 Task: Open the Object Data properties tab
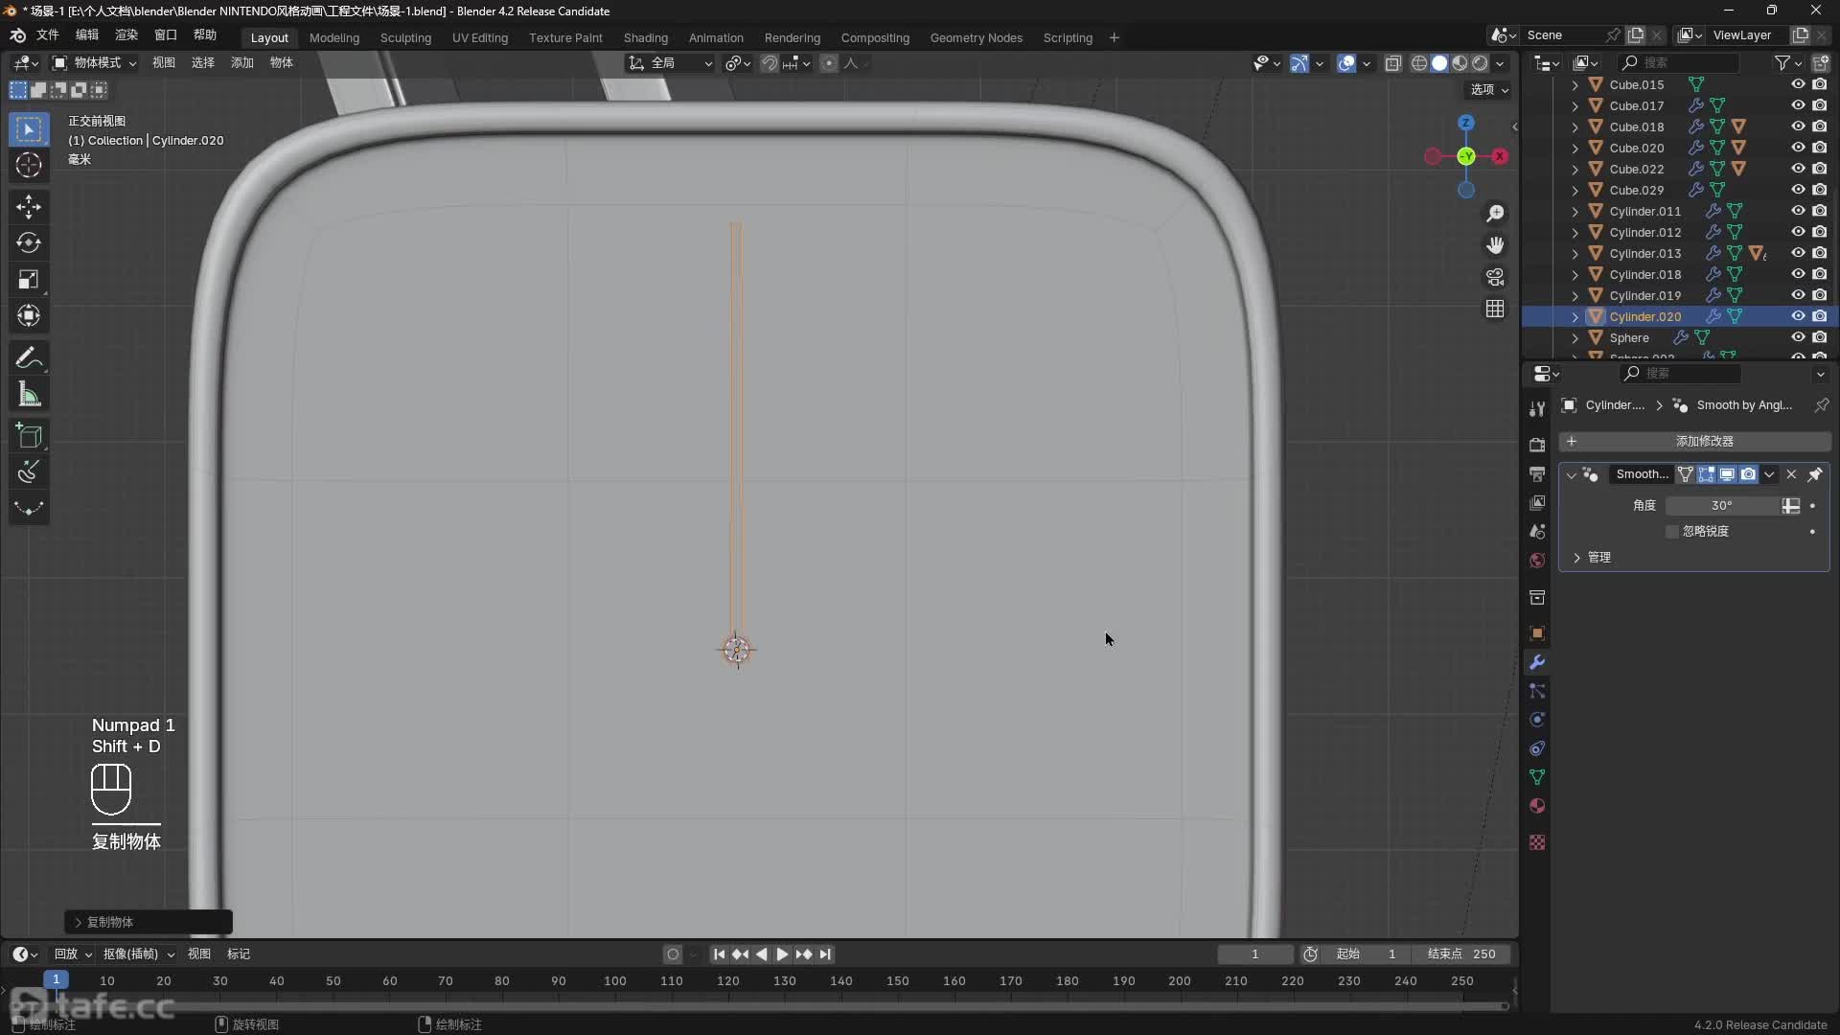(x=1537, y=777)
